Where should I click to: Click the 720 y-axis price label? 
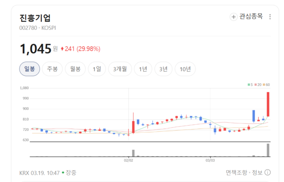tap(26, 129)
